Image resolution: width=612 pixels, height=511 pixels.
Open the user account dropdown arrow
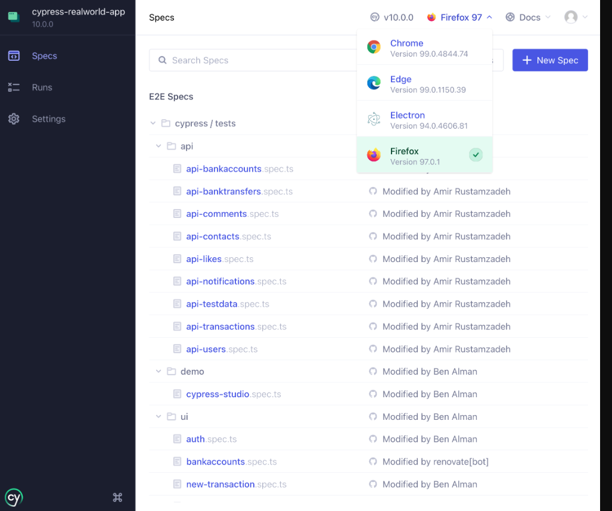click(585, 17)
